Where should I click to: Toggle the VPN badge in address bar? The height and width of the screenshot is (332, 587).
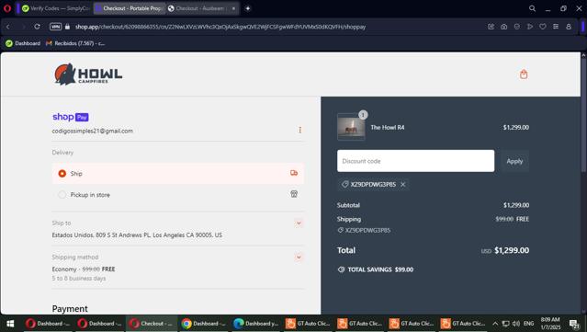click(x=55, y=27)
